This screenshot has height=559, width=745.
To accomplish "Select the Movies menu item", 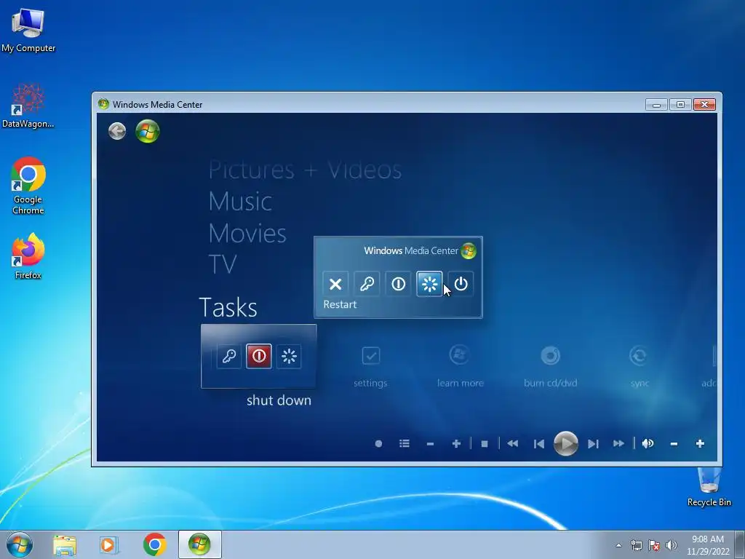I will point(247,233).
